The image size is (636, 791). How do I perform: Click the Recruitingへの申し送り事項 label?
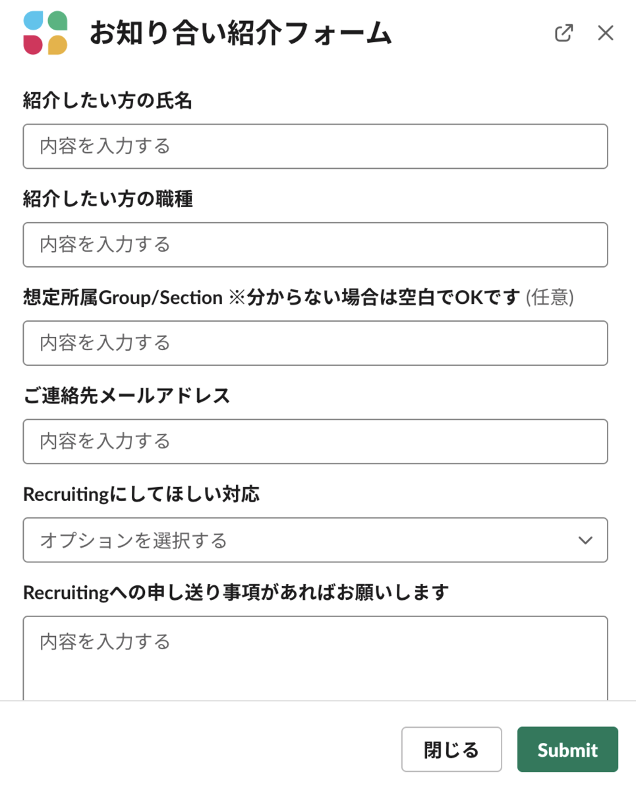(235, 593)
